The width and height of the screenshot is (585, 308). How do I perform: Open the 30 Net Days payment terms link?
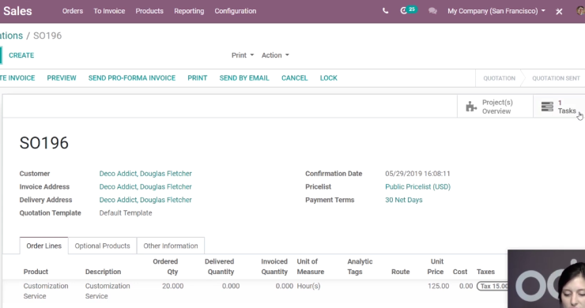click(x=404, y=200)
